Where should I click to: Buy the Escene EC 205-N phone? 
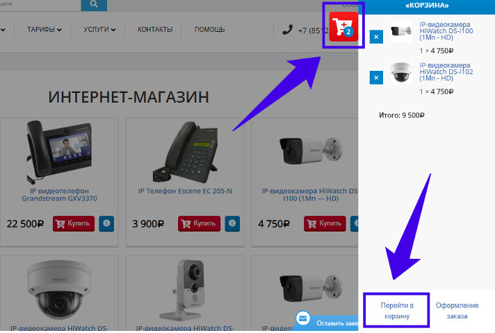199,223
